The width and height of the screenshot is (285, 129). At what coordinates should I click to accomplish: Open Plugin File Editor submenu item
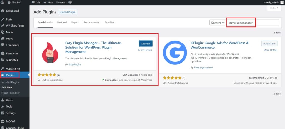point(11,93)
